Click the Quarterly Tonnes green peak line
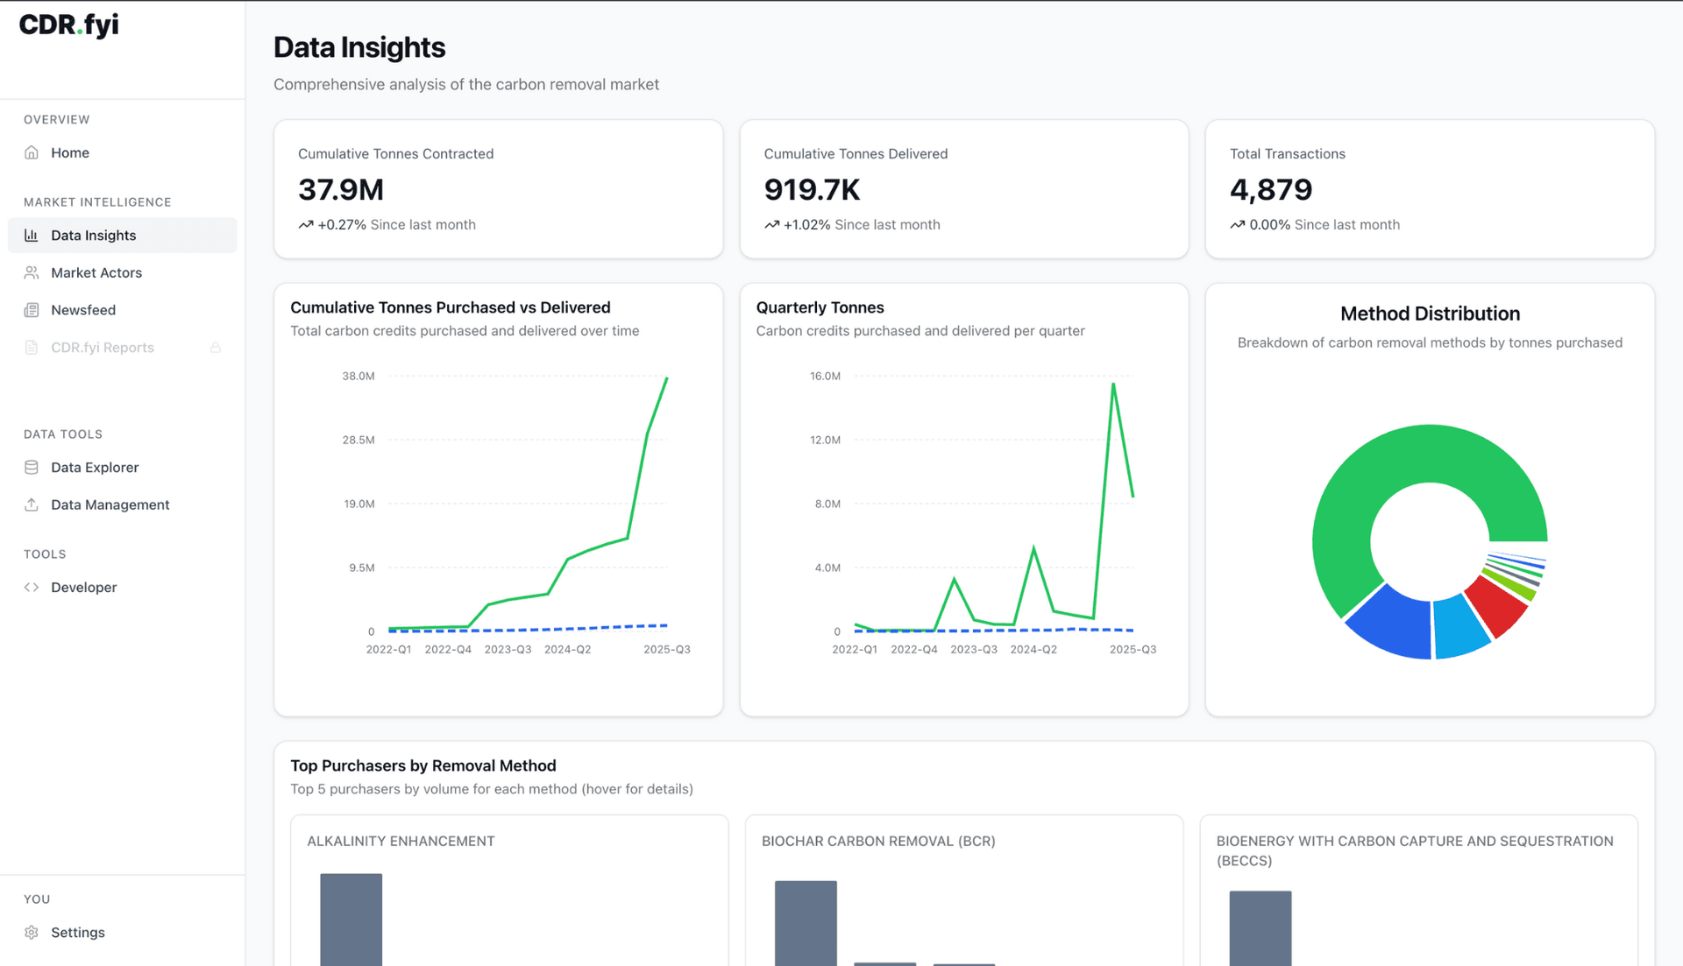Screen dimensions: 1683x966 (1113, 386)
